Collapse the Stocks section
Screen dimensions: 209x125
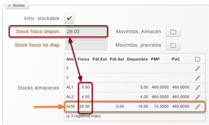click(x=17, y=5)
